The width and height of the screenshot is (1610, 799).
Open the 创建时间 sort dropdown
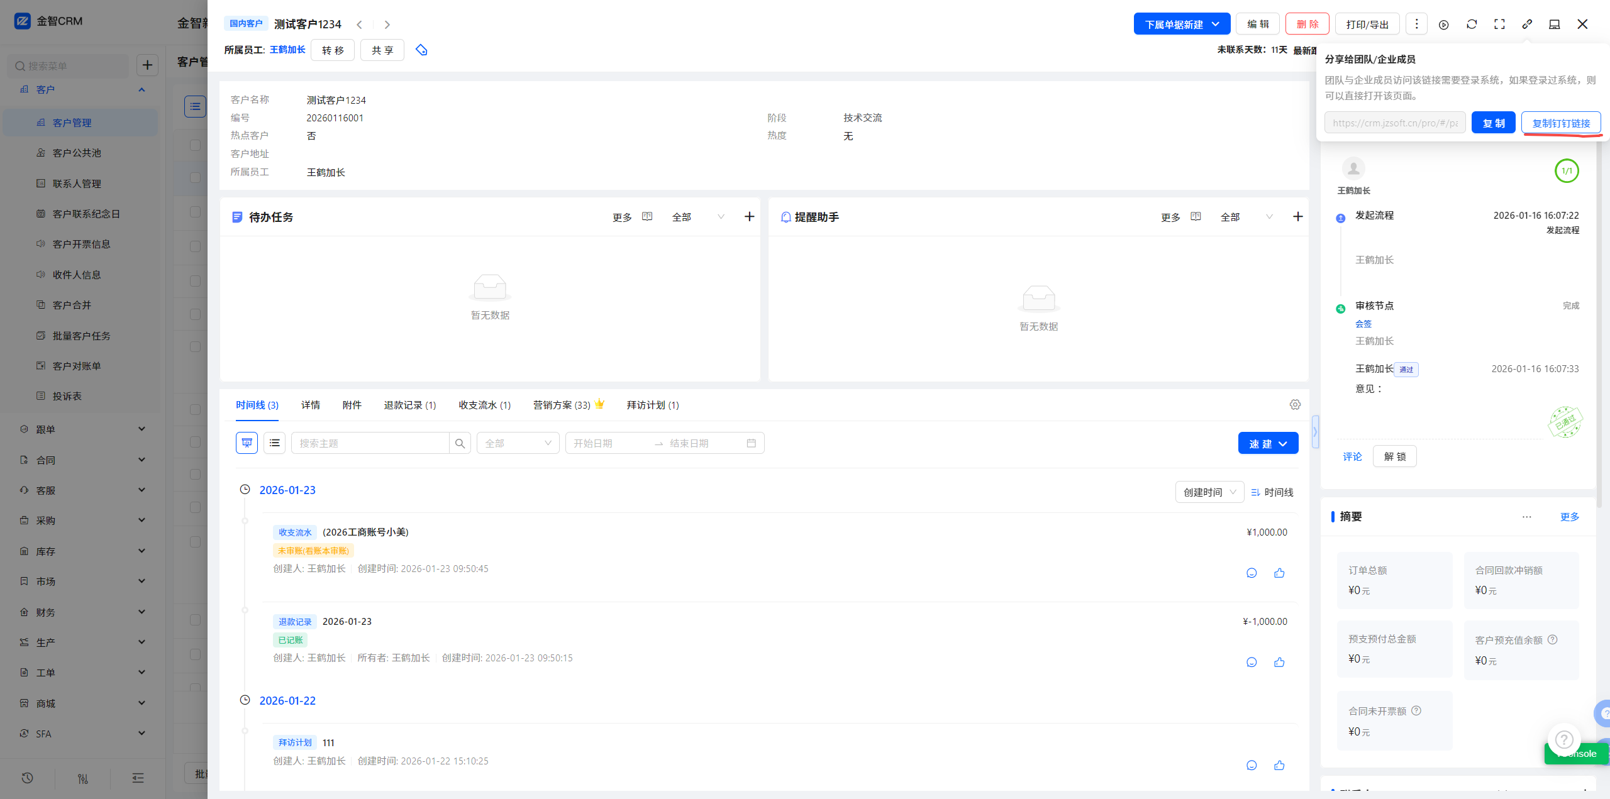(x=1209, y=492)
